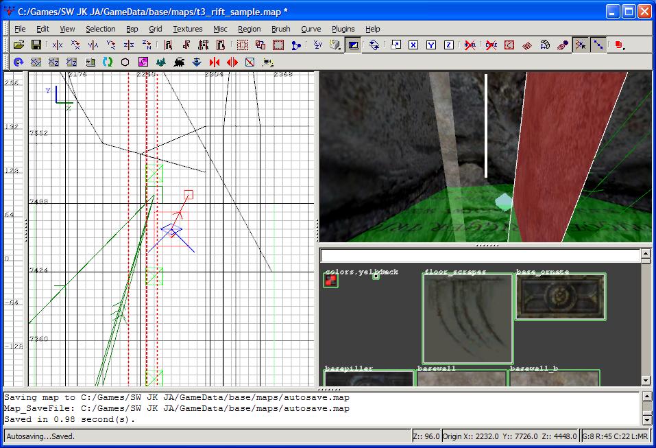The height and width of the screenshot is (448, 656).
Task: Flip selection along the Z axis
Action: pos(129,45)
